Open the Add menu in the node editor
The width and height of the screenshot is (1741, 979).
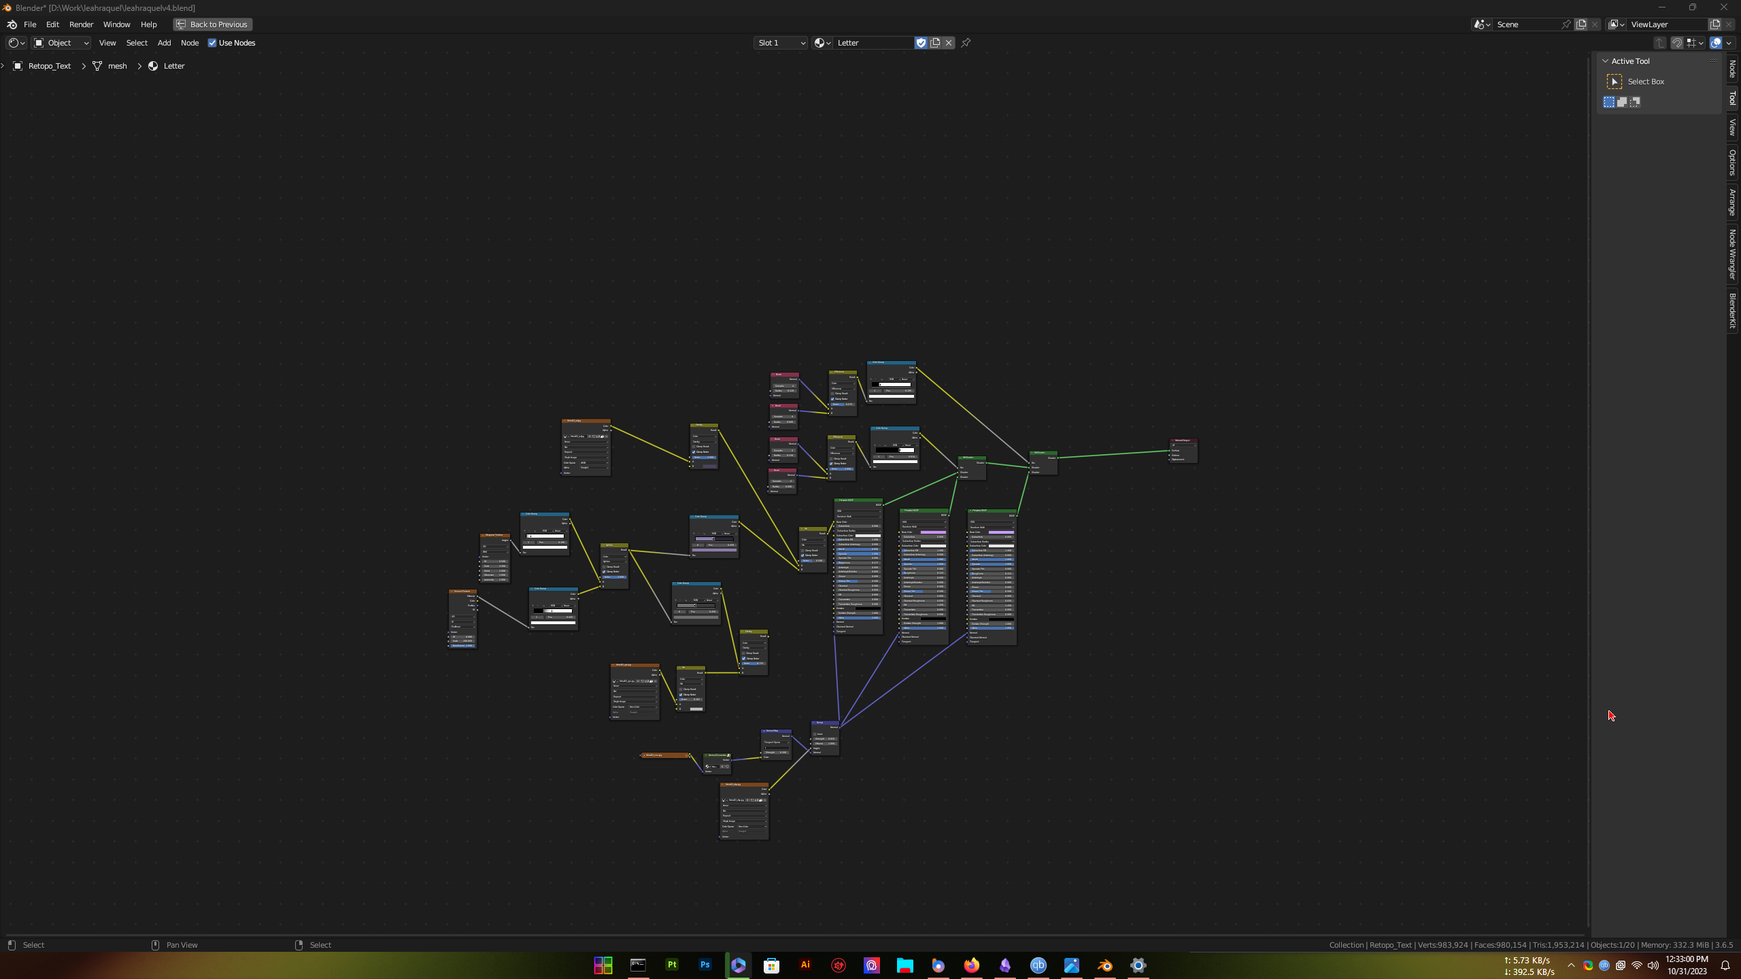tap(164, 43)
